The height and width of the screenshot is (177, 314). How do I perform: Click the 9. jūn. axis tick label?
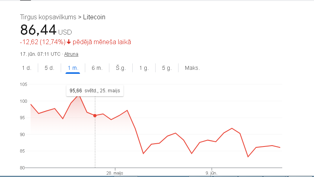211,173
